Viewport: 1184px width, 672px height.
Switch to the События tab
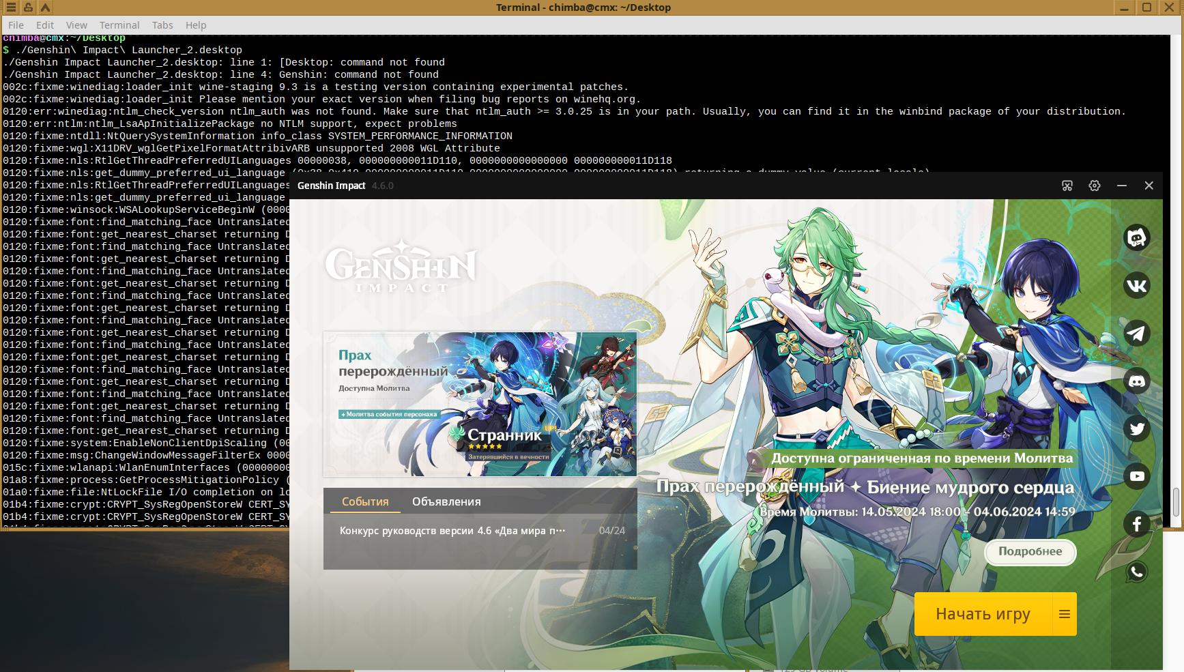coord(365,501)
